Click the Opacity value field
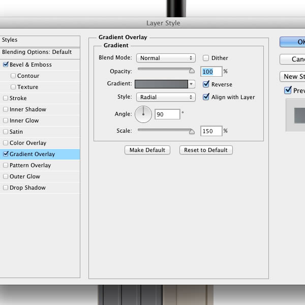This screenshot has height=305, width=305. click(x=211, y=72)
